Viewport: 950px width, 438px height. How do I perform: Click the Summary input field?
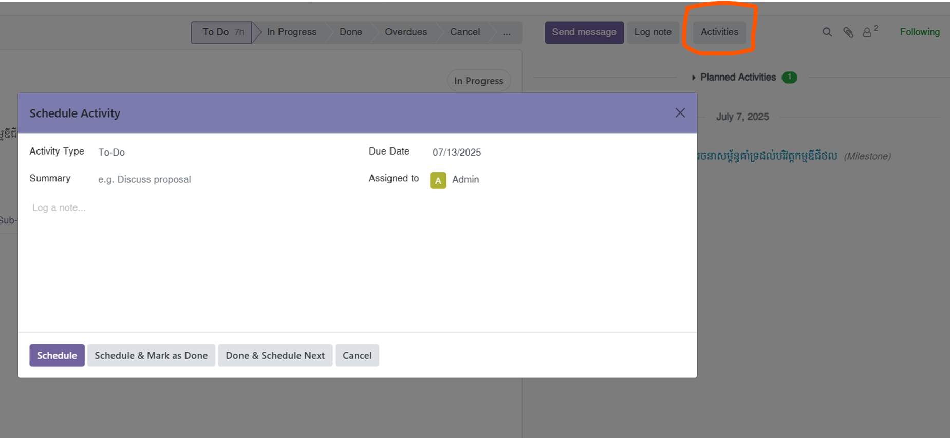(221, 180)
